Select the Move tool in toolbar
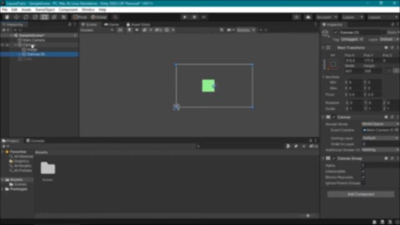400x225 pixels. [16, 17]
